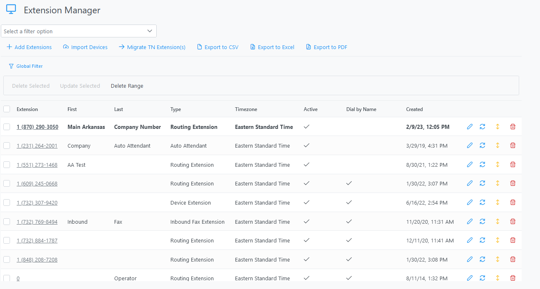Toggle the select-all checkbox in table header

tap(7, 109)
